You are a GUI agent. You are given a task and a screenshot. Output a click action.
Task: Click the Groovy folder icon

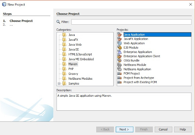pyautogui.click(x=64, y=74)
